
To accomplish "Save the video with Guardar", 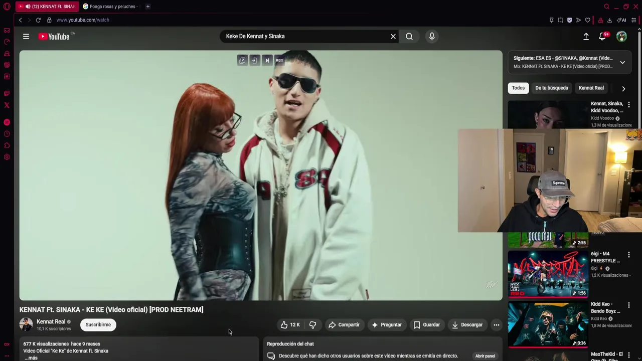I will point(427,325).
